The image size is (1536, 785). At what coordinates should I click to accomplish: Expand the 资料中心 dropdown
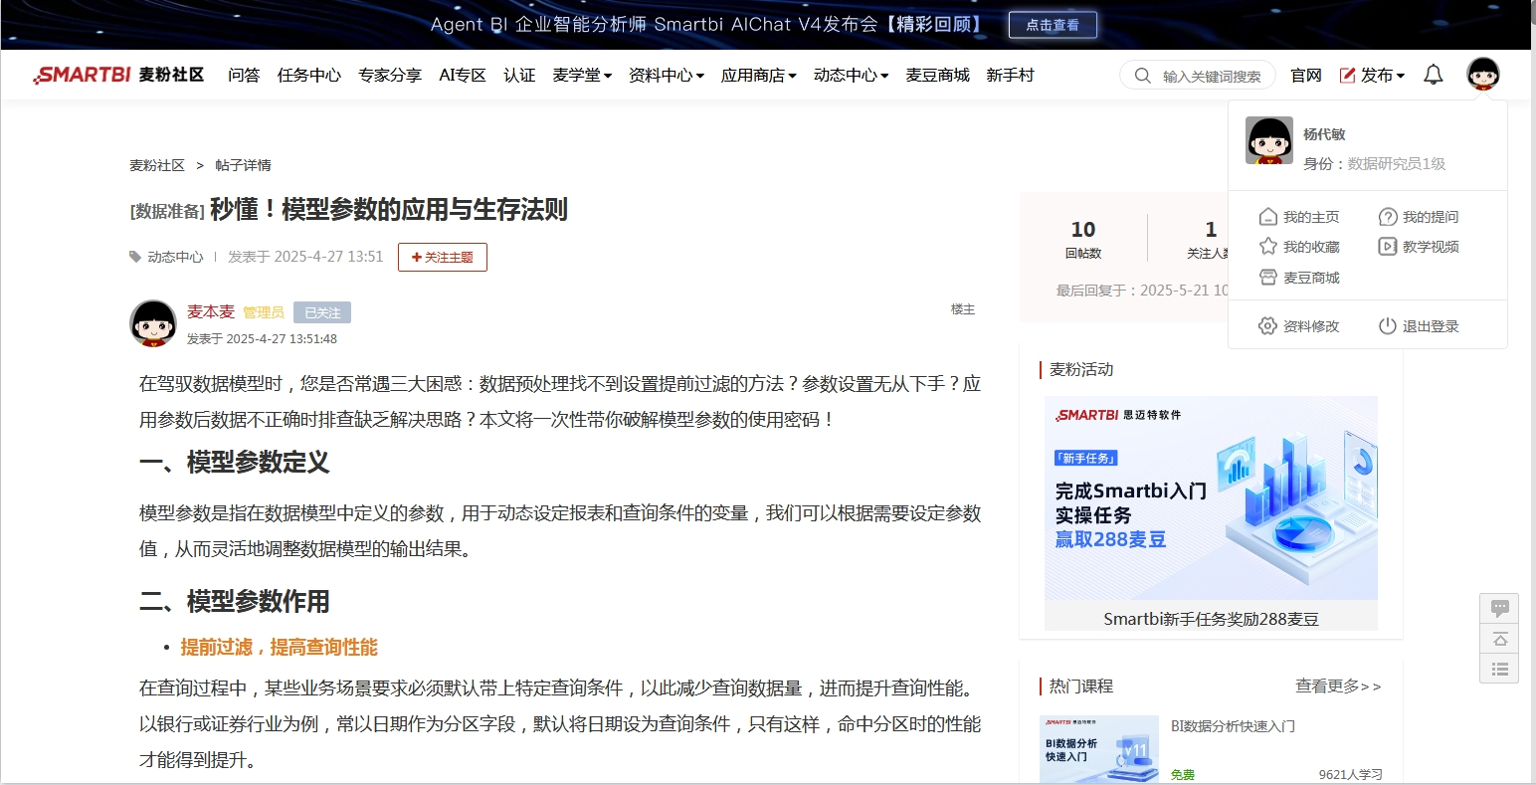point(666,76)
